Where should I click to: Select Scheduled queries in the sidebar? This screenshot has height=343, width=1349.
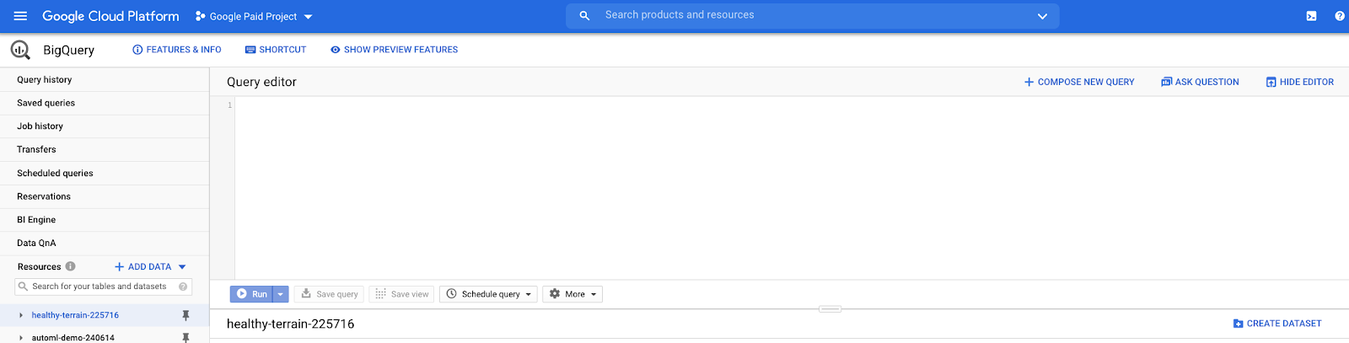click(x=55, y=173)
